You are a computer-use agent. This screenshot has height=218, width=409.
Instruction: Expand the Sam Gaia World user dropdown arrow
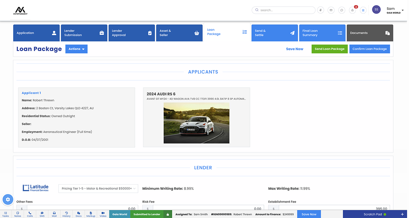pos(403,11)
